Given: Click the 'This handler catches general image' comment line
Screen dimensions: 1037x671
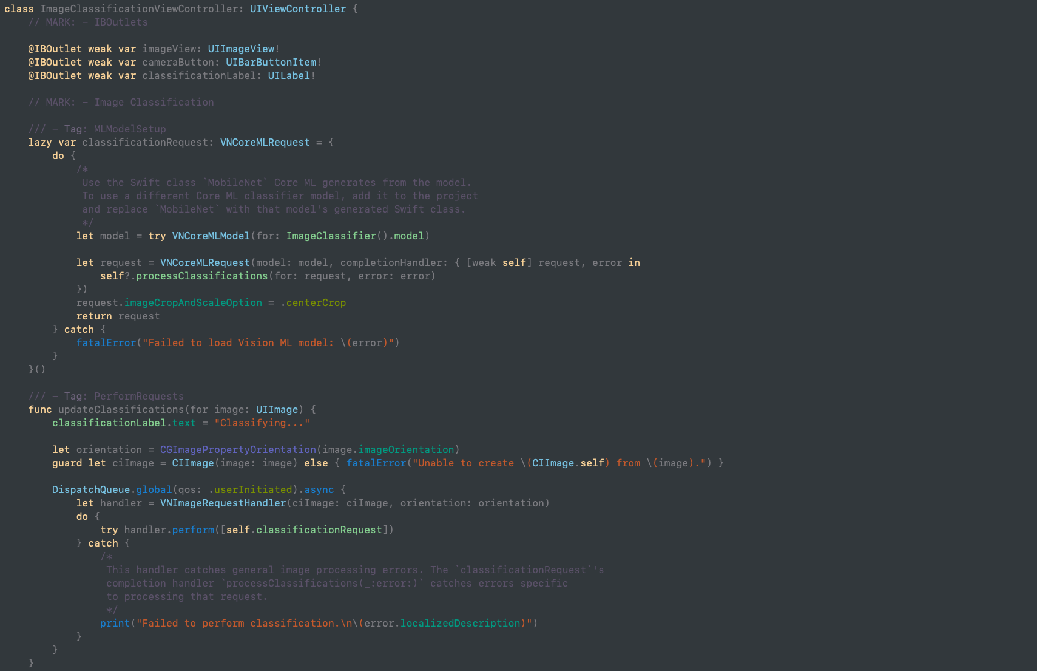Looking at the screenshot, I should click(x=355, y=570).
